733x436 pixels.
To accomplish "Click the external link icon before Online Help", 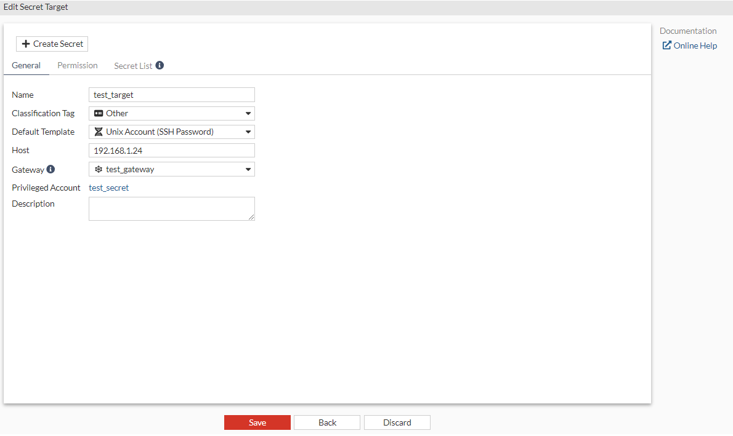I will point(666,45).
